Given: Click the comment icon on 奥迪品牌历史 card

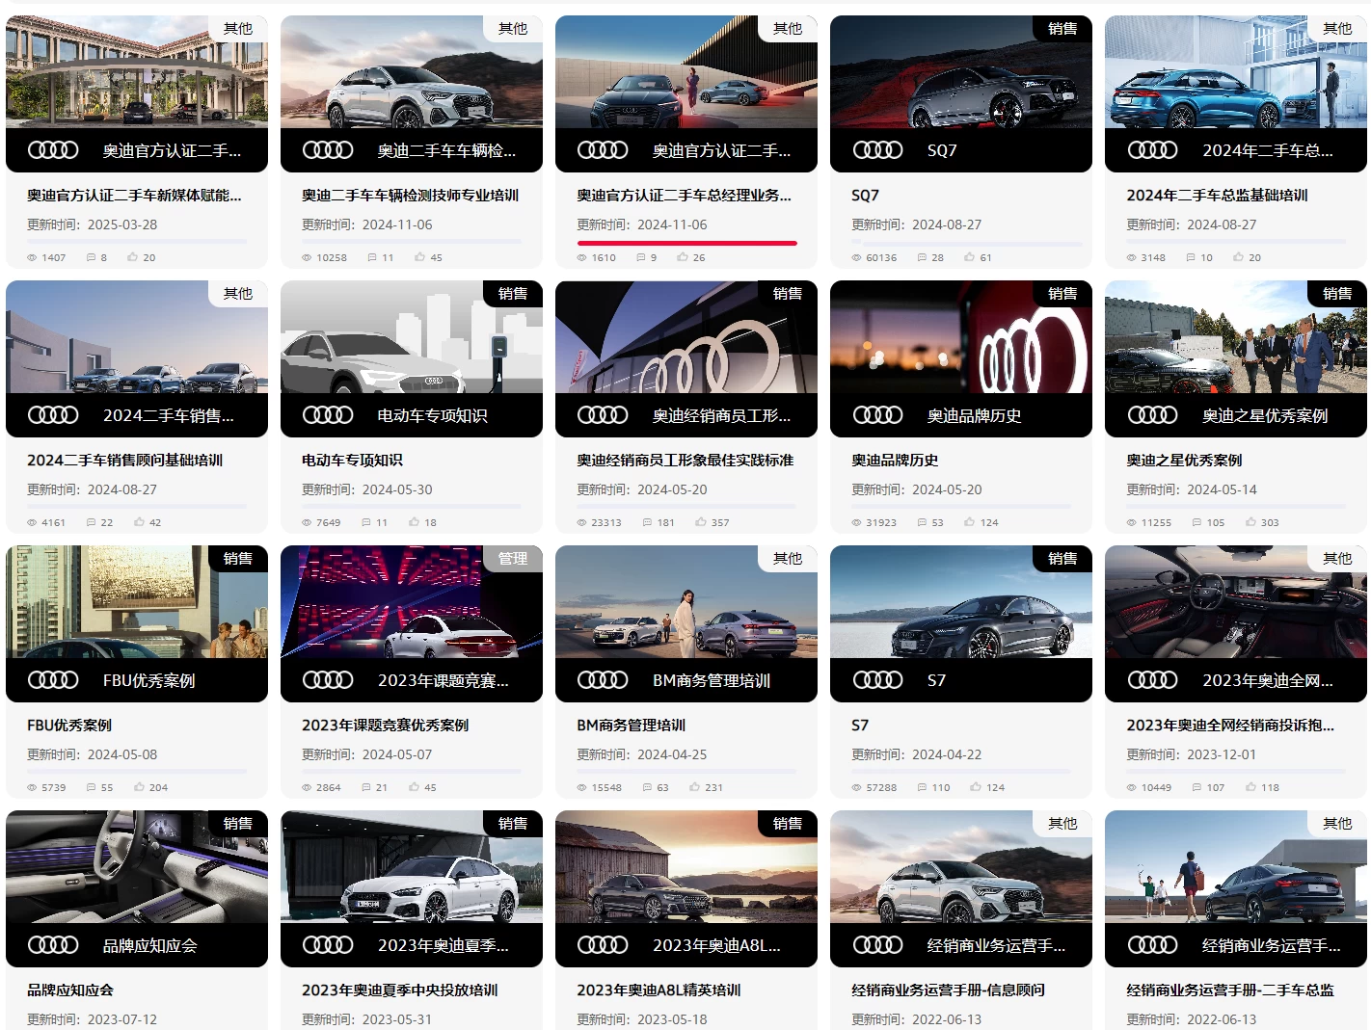Looking at the screenshot, I should [x=922, y=522].
